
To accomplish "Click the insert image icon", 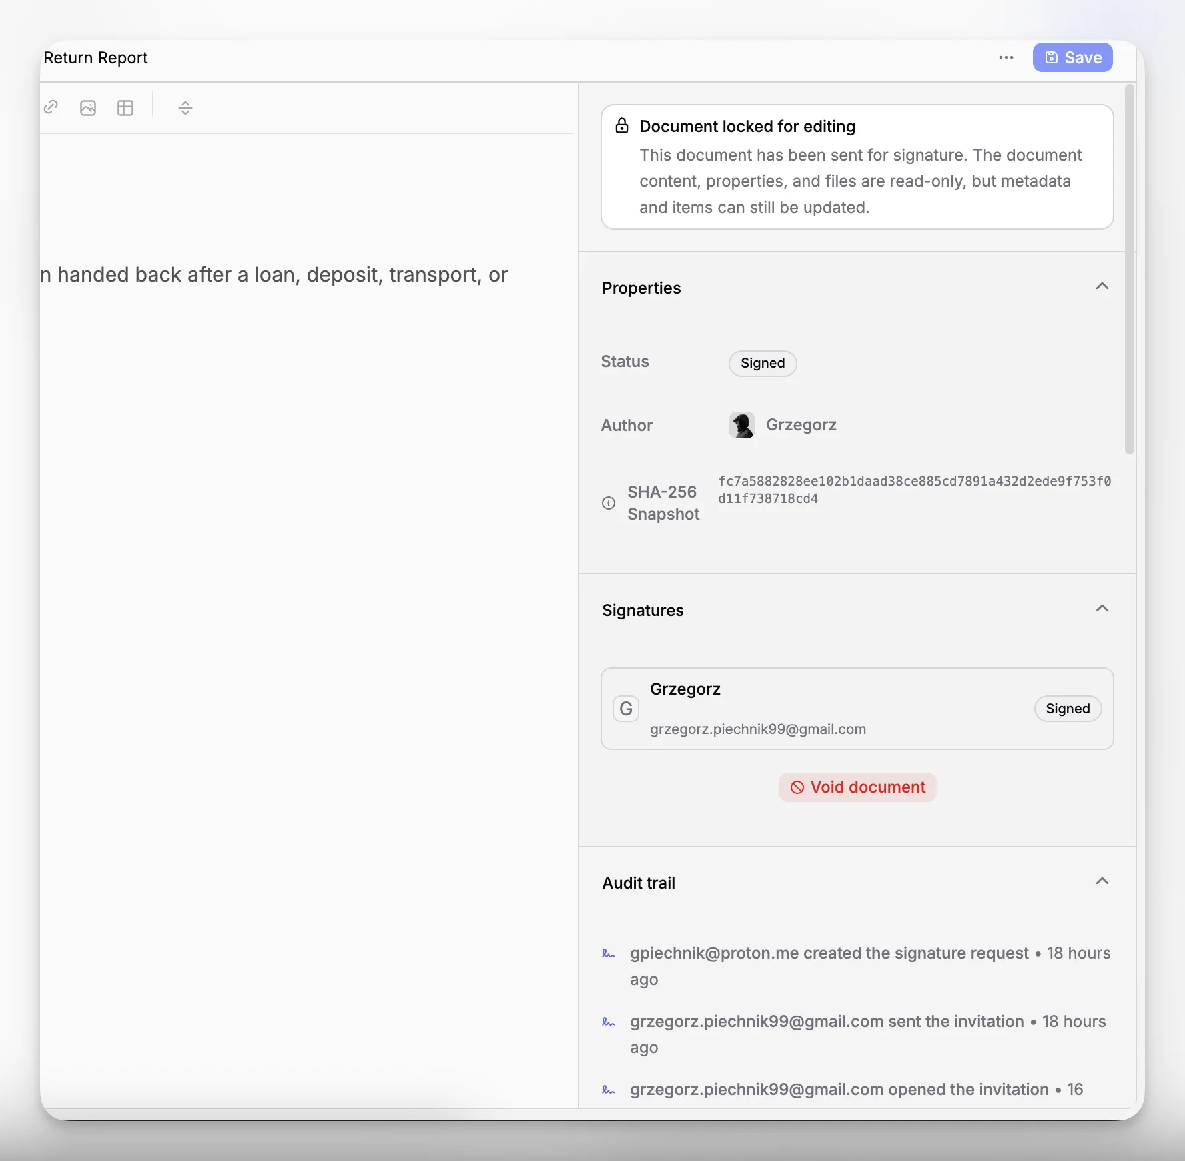I will [x=88, y=108].
